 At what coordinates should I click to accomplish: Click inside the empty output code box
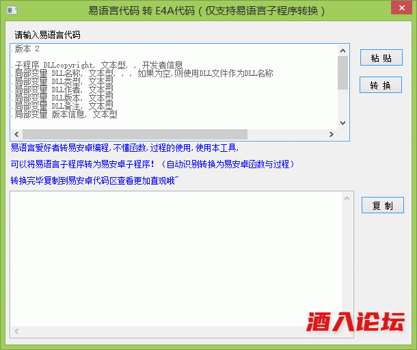click(176, 259)
